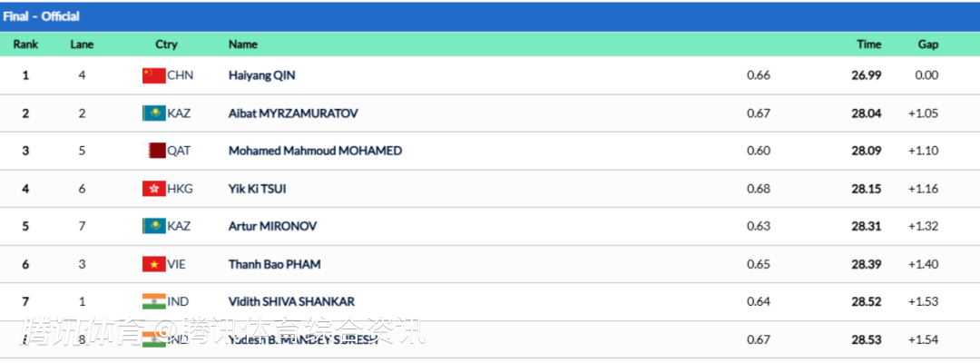The height and width of the screenshot is (363, 980).
Task: Click the Hong Kong flag icon
Action: coord(153,189)
